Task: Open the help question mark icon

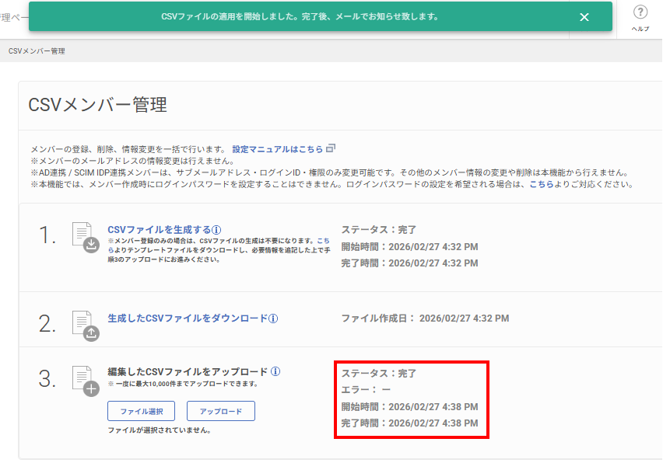Action: (640, 12)
